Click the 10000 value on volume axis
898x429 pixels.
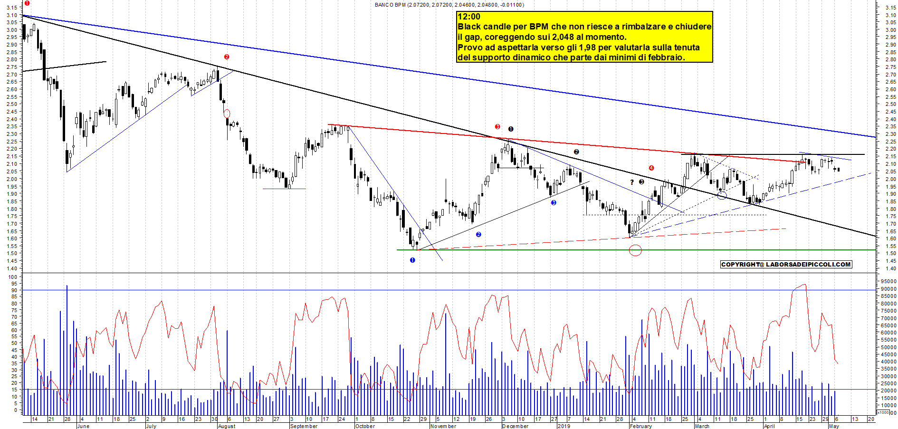tap(888, 405)
